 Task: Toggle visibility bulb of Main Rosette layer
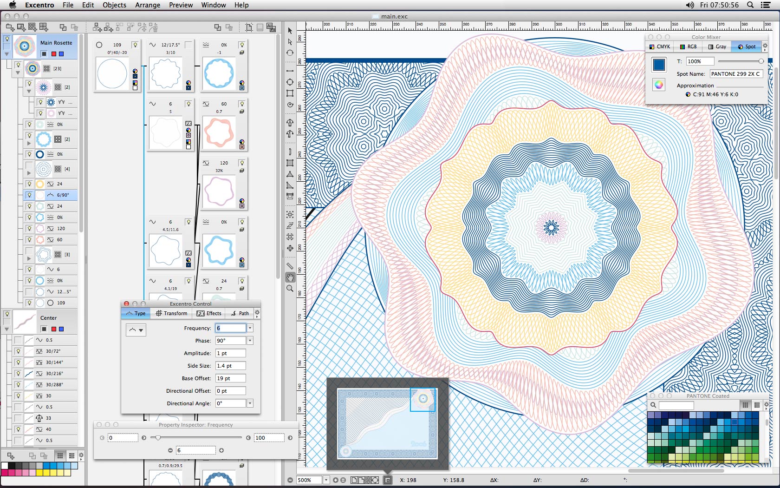pos(7,39)
